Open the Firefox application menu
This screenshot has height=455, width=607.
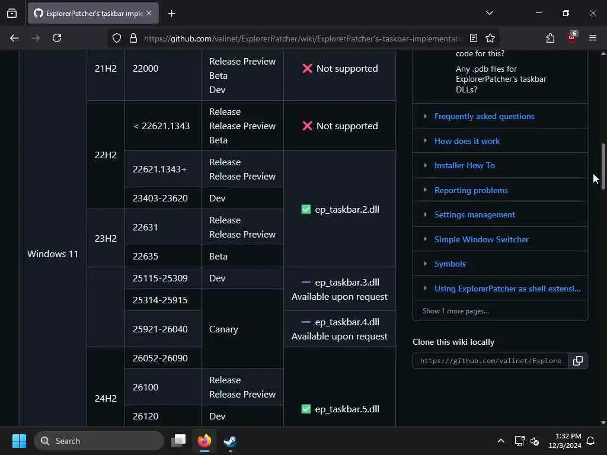click(x=593, y=38)
